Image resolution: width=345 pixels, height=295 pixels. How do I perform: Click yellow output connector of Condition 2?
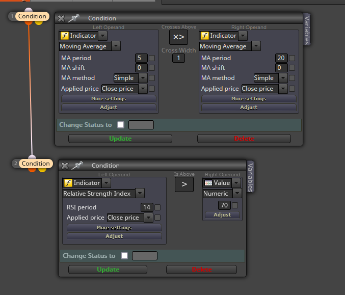(x=42, y=170)
